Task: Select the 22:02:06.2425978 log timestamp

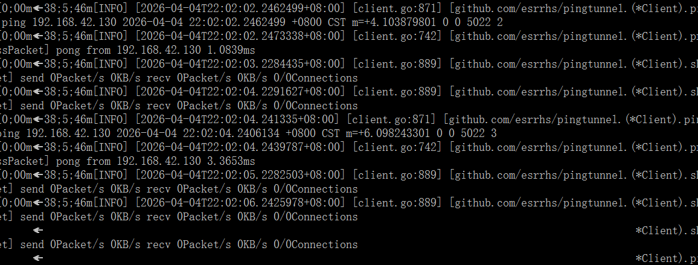Action: [x=240, y=203]
